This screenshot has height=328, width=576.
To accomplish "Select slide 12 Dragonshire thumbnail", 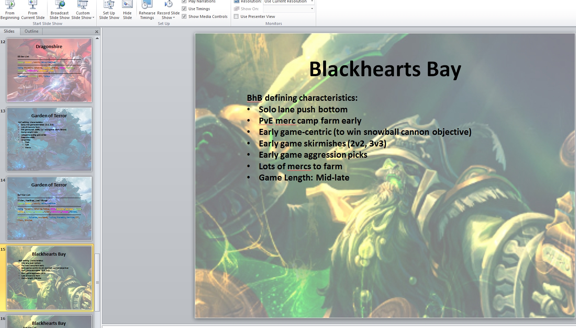I will (x=49, y=70).
